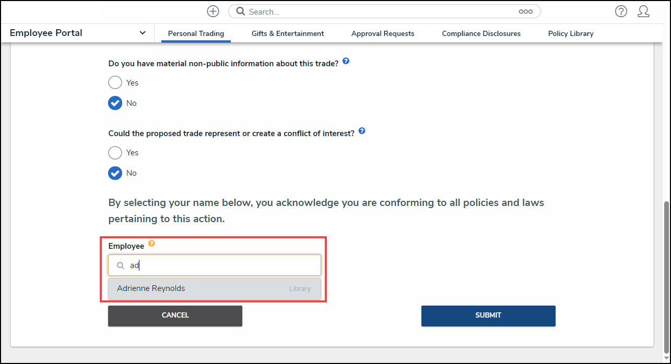Show help tooltip for conflict of interest question
Viewport: 671px width, 364px height.
coord(362,131)
